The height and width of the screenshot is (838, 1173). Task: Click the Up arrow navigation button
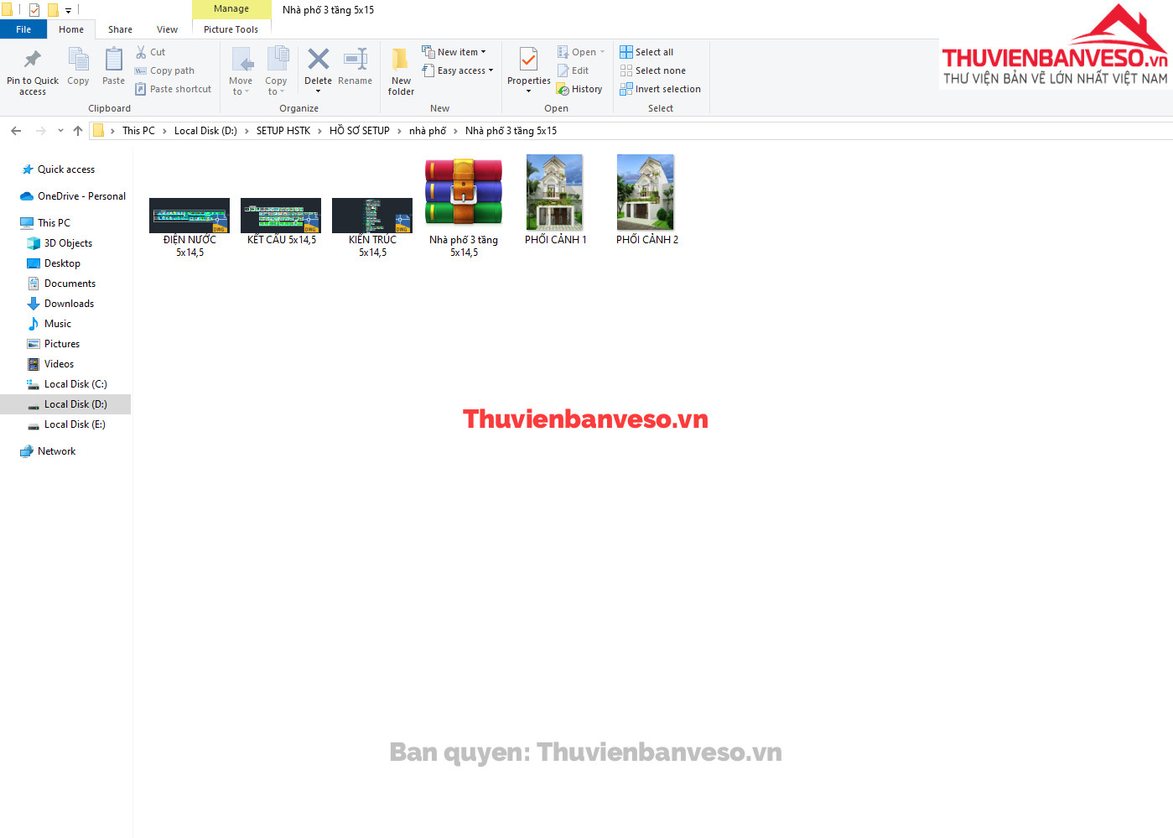point(78,131)
